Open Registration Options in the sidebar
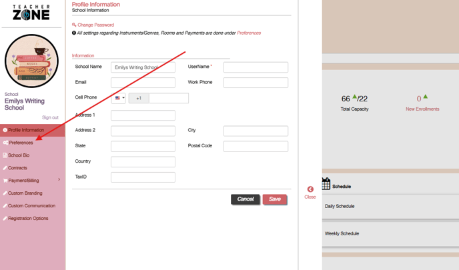Screen dimensions: 459x270 pos(28,219)
